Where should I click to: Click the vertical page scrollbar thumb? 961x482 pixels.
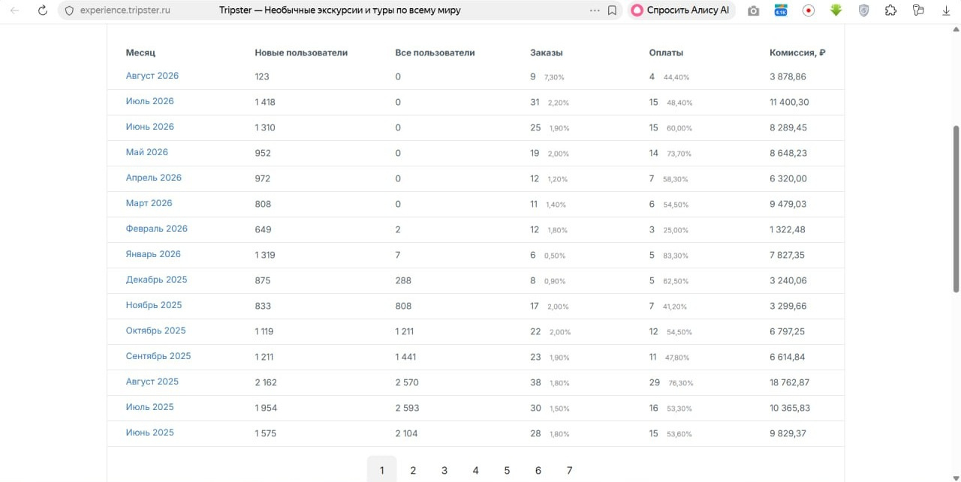pos(956,208)
